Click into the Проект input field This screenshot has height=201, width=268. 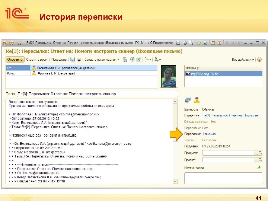[x=228, y=160]
